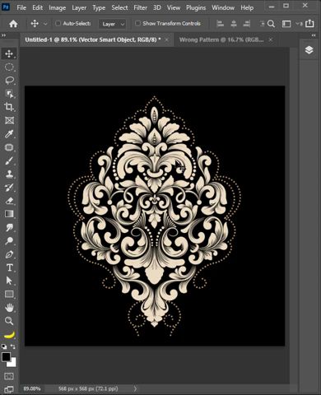
Task: Align right edges in options bar
Action: 247,24
